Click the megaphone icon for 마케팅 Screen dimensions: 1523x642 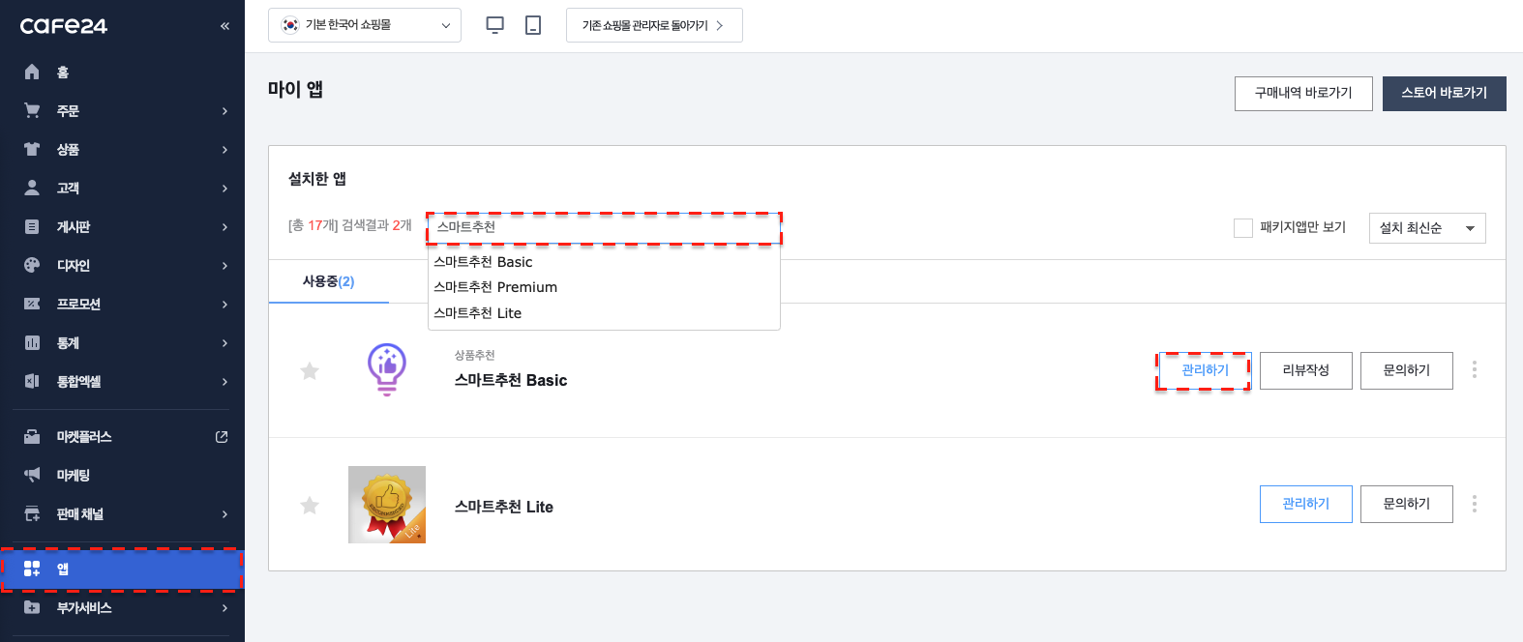coord(32,475)
